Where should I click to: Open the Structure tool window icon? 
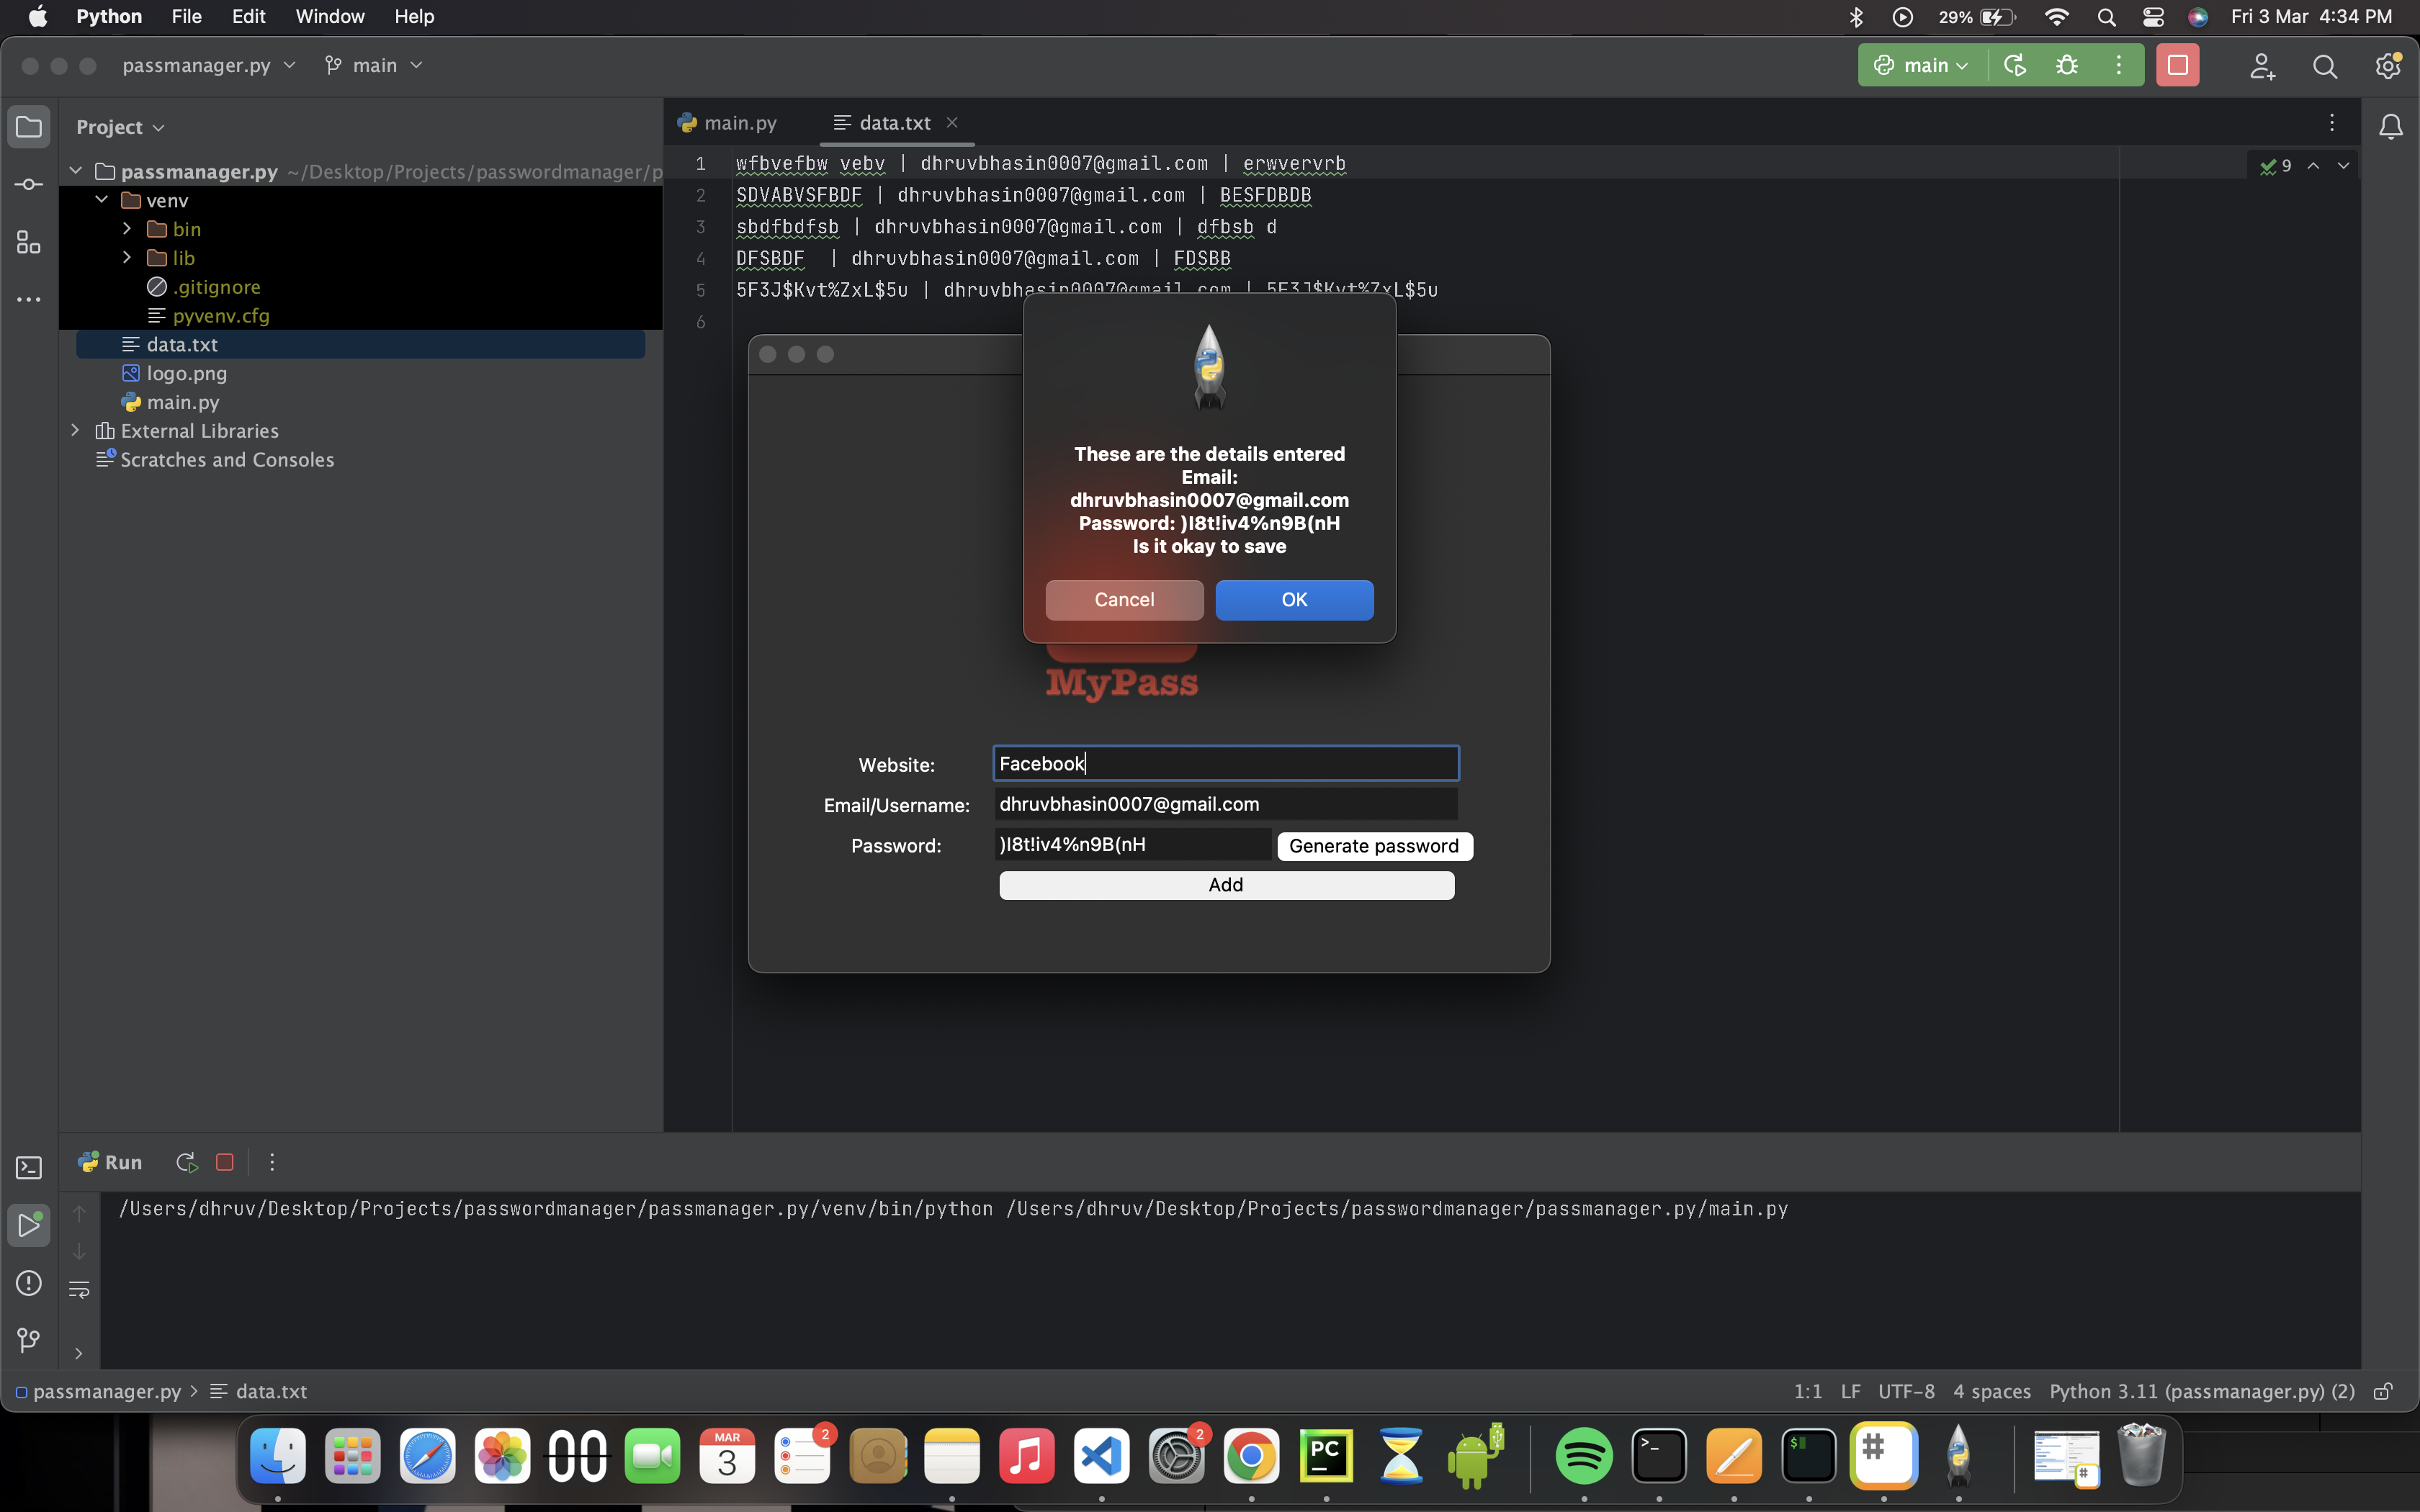[29, 242]
